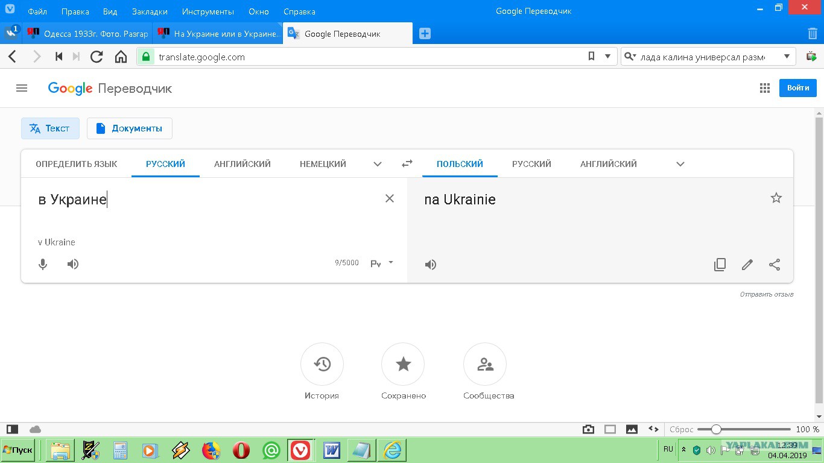Open a new browser tab
Image resolution: width=824 pixels, height=463 pixels.
click(x=425, y=34)
